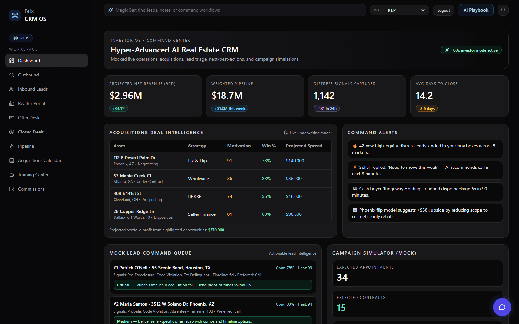
Task: Open the AI Playbook button
Action: tap(476, 10)
